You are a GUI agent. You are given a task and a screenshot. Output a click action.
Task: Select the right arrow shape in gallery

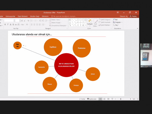tap(78, 23)
